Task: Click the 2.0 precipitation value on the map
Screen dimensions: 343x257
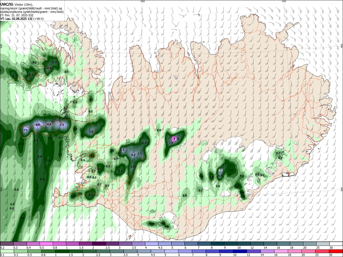Action: pos(42,179)
